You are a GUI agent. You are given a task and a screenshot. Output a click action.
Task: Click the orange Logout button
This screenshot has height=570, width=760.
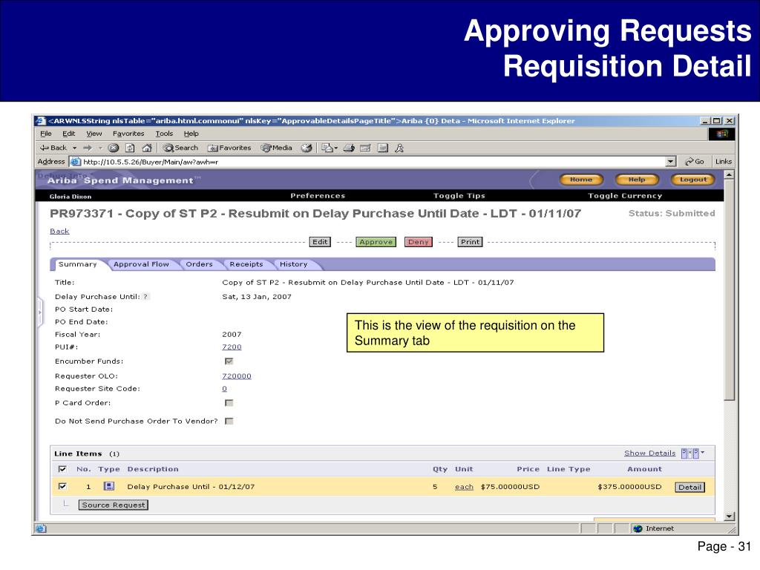pos(693,180)
